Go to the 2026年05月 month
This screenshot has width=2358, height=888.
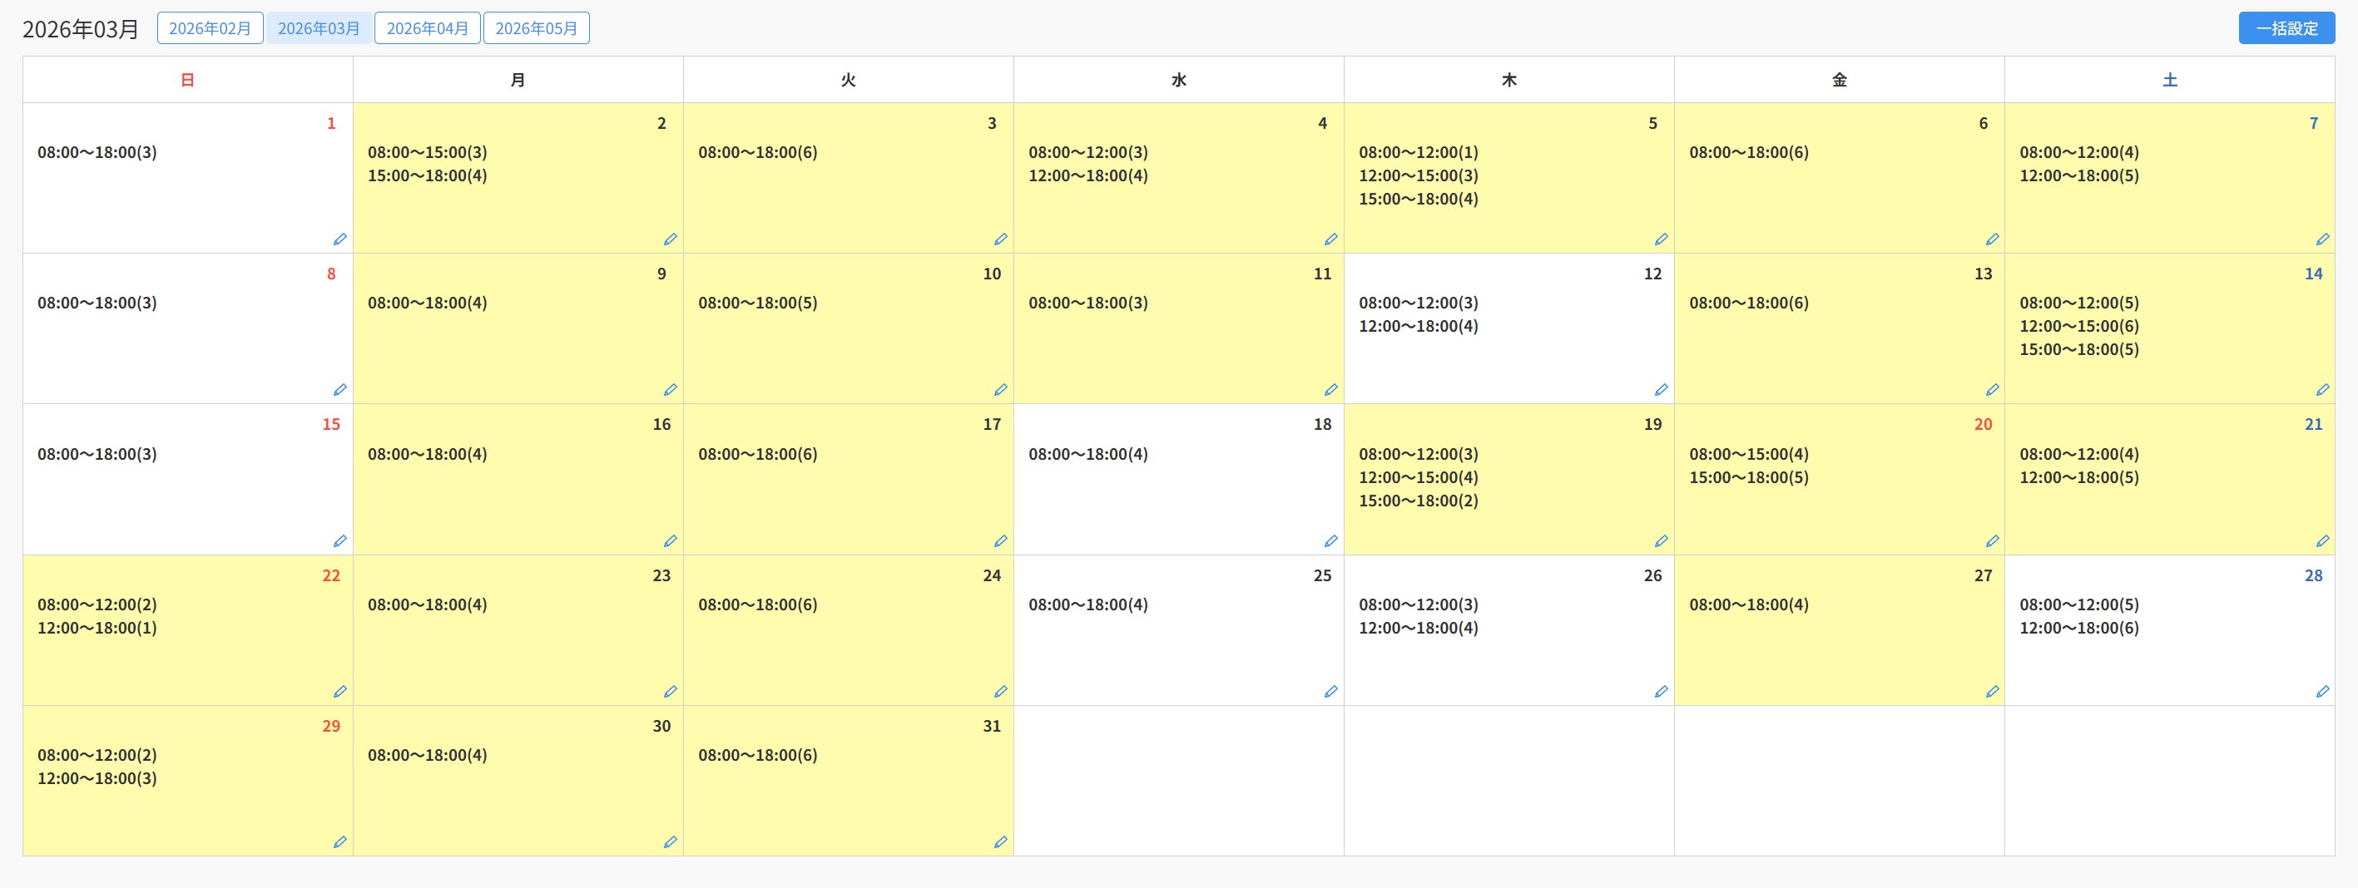click(x=537, y=28)
